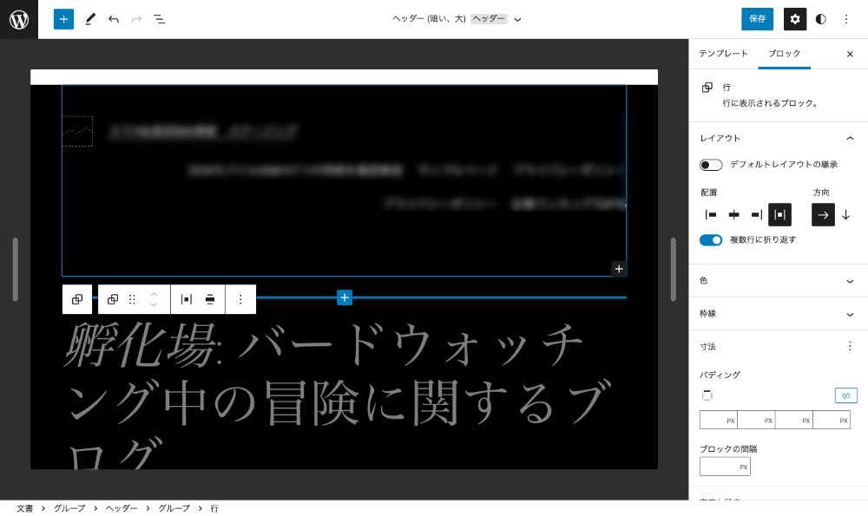This screenshot has height=516, width=868.
Task: Close the settings sidebar
Action: click(x=850, y=54)
